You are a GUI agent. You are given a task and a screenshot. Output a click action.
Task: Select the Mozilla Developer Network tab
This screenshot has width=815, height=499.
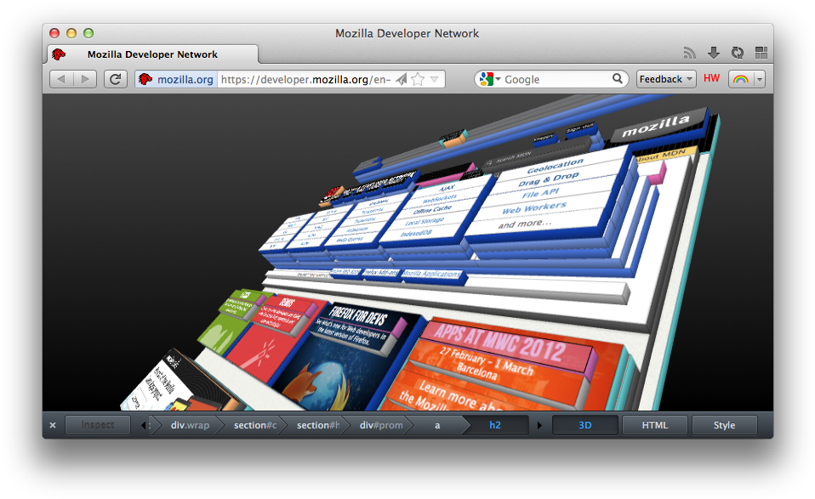[x=153, y=54]
